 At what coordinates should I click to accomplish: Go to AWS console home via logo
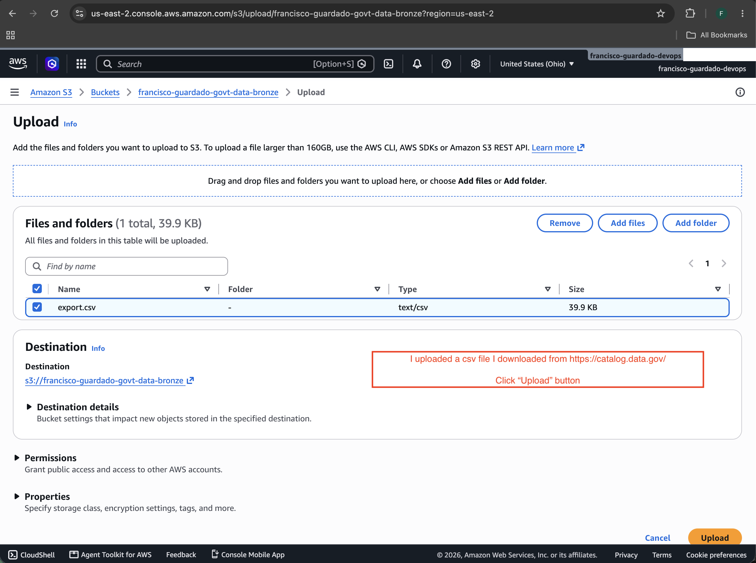(x=18, y=64)
